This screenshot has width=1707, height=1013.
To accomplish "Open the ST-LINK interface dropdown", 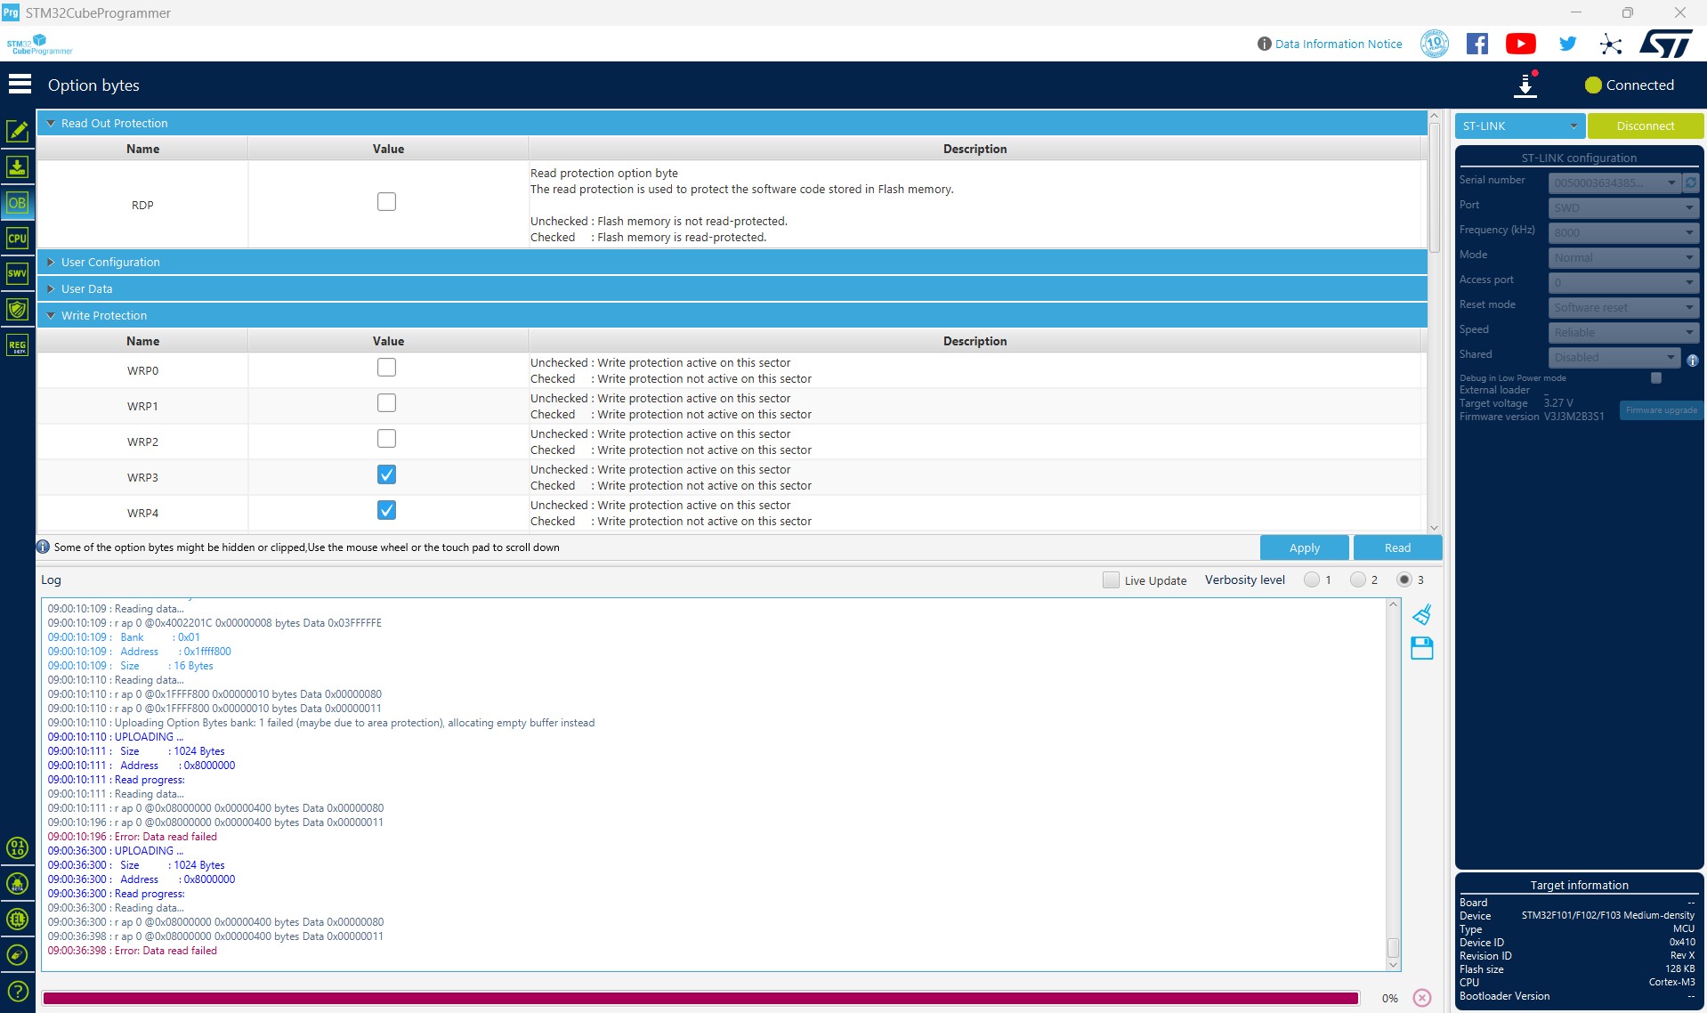I will pos(1519,126).
